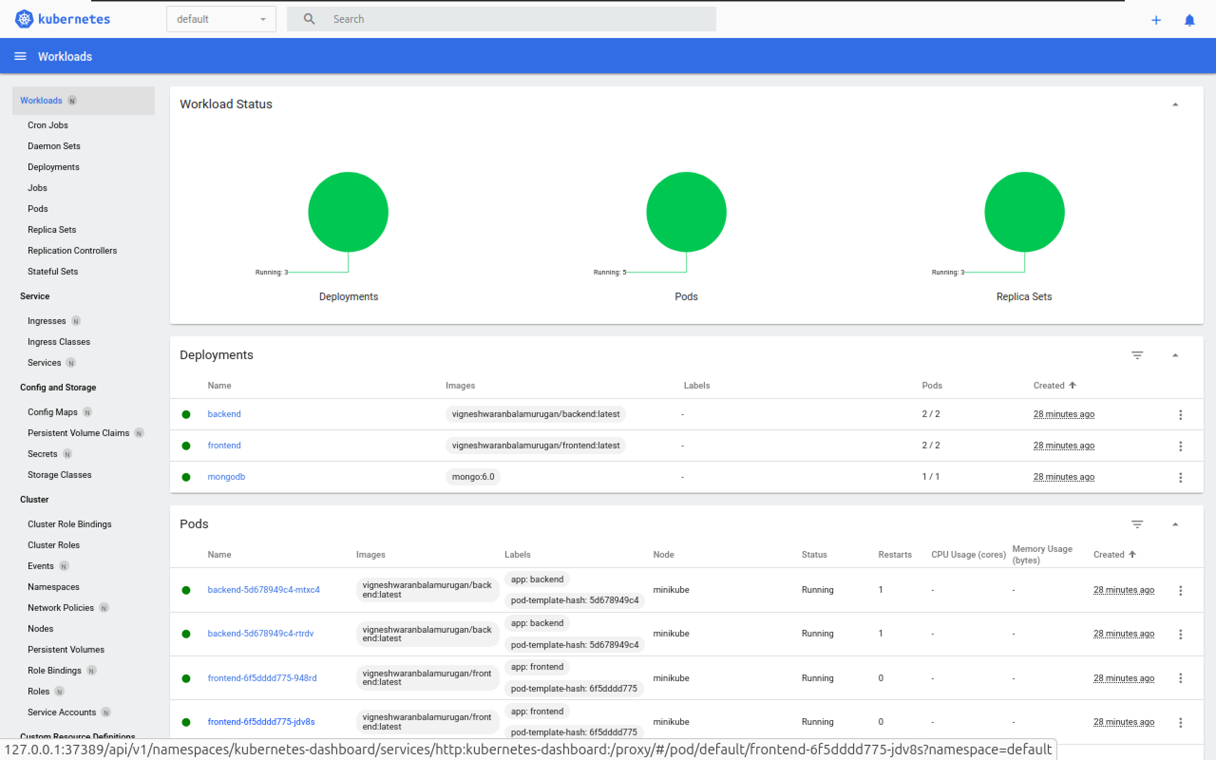Open actions menu for backend-5d678949c4-mtxc4 pod
This screenshot has width=1216, height=760.
point(1180,590)
